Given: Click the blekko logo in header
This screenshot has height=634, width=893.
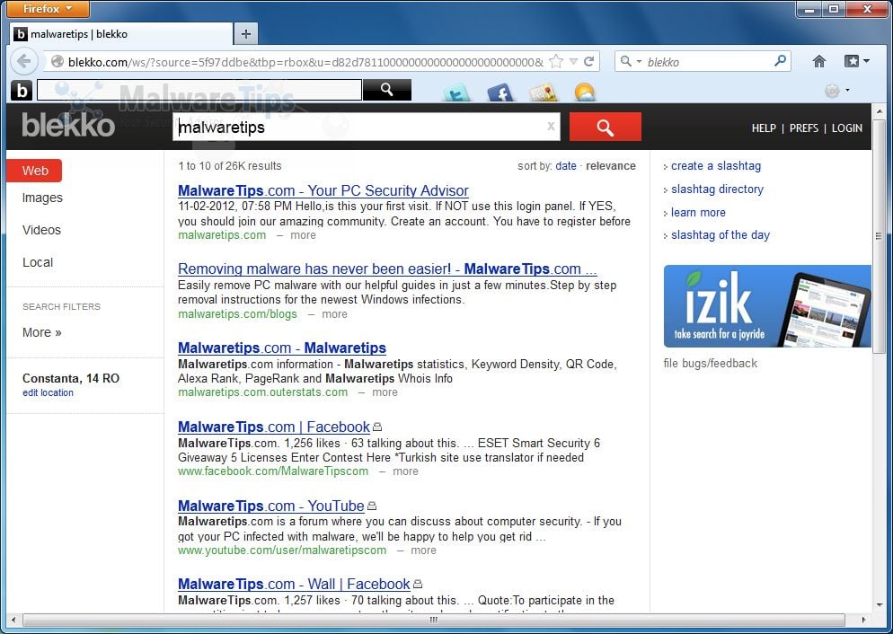Looking at the screenshot, I should 68,125.
